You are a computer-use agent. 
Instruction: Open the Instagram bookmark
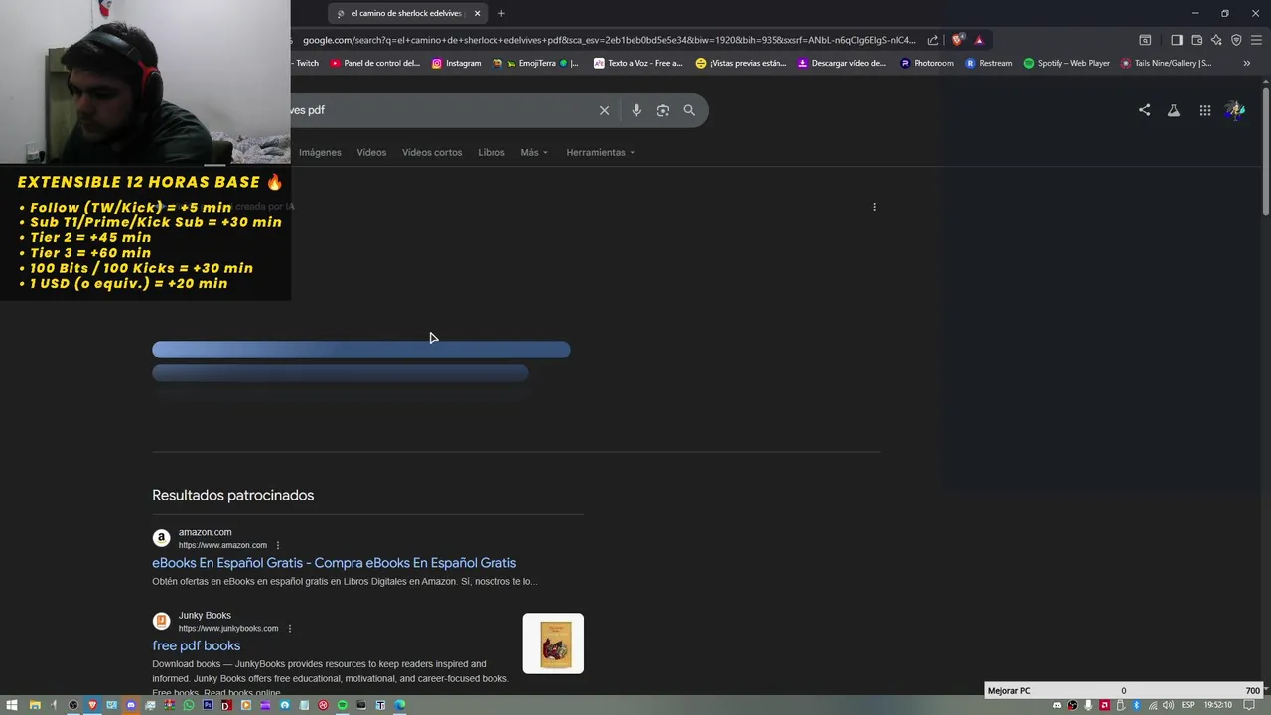(x=456, y=63)
